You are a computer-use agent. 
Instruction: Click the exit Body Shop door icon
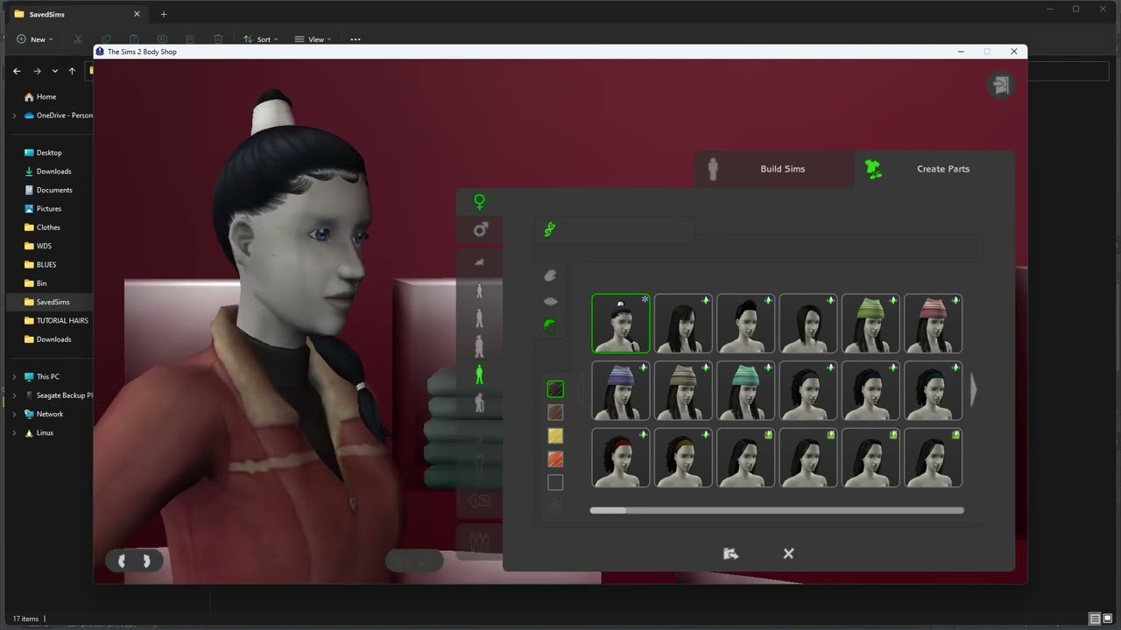tap(1001, 85)
